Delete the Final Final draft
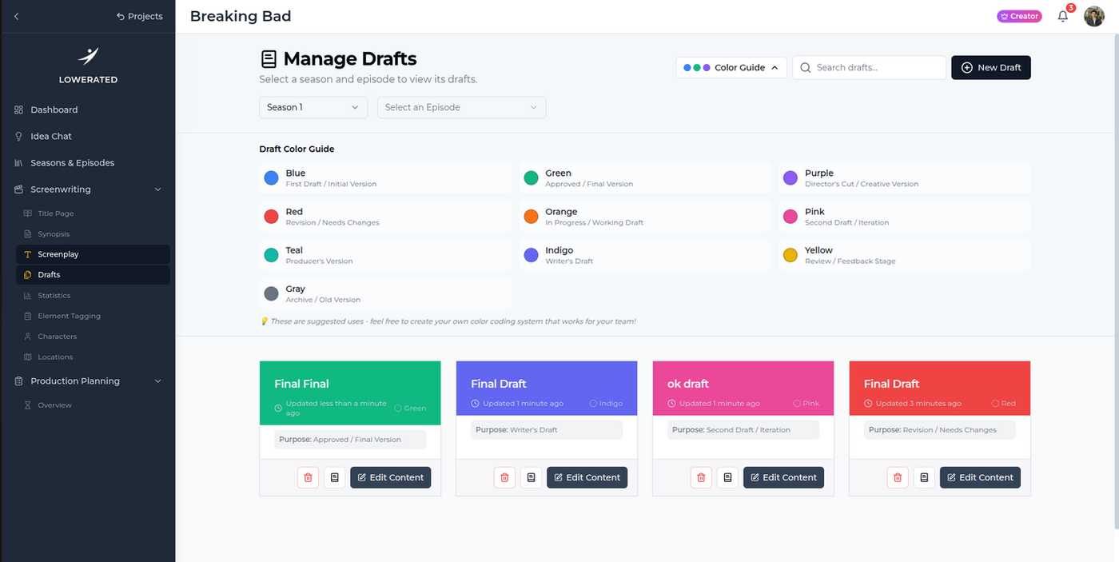Screen dimensions: 1119x562 tap(308, 477)
